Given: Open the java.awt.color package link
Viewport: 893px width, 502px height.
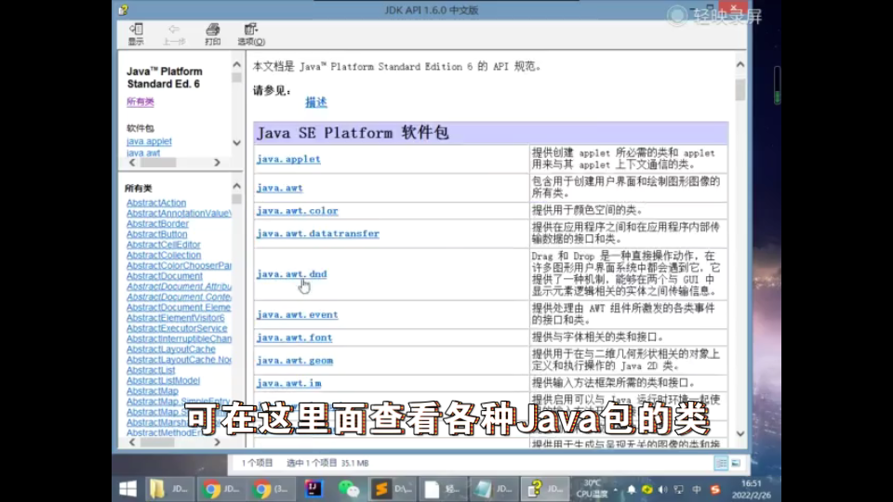Looking at the screenshot, I should (298, 211).
